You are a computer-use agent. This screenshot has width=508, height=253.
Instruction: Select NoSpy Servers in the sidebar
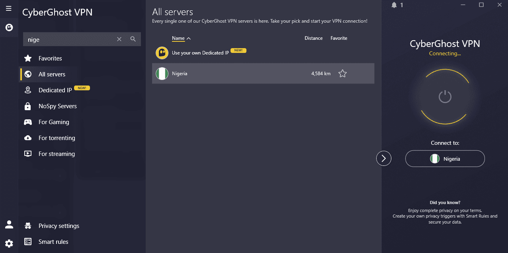point(57,106)
